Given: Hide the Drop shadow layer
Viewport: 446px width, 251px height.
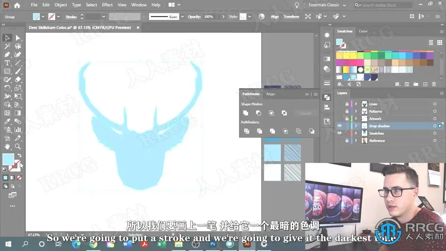Looking at the screenshot, I should pos(339,126).
